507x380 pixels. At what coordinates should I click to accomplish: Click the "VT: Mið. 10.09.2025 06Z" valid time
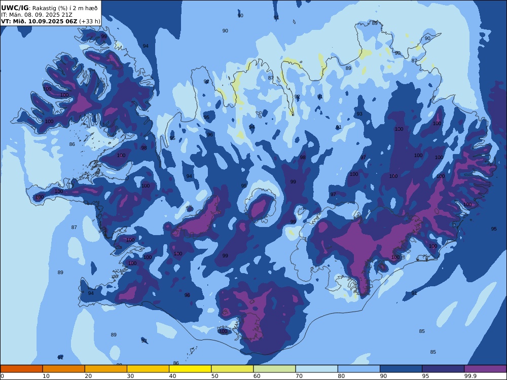pos(39,21)
